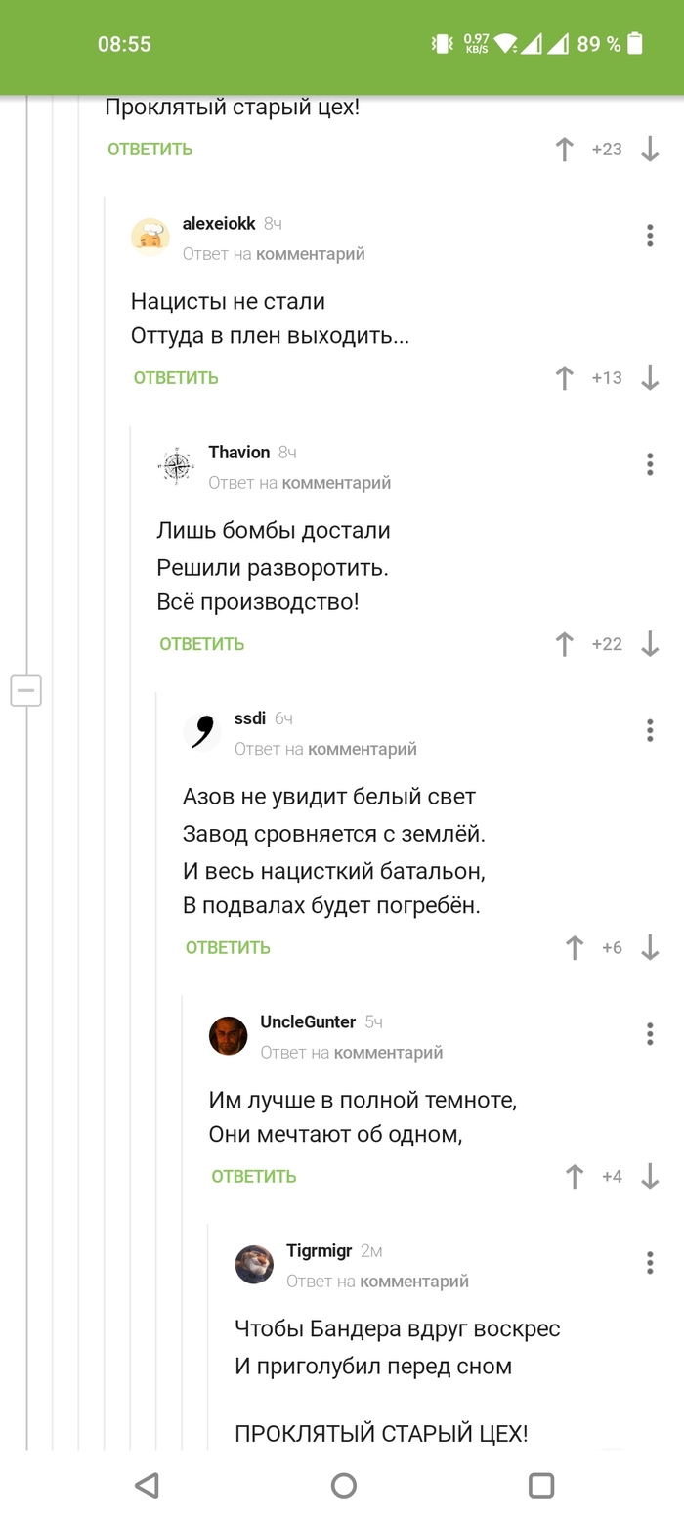Open the options menu on alexeiokk's comment
The height and width of the screenshot is (1521, 684).
[649, 235]
